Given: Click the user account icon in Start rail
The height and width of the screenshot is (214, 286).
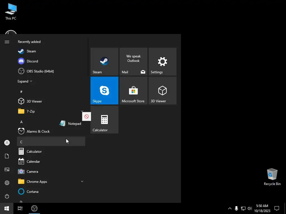Looking at the screenshot, I should 7,143.
